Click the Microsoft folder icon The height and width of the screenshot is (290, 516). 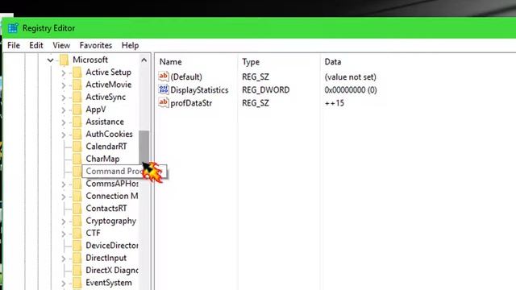(64, 60)
